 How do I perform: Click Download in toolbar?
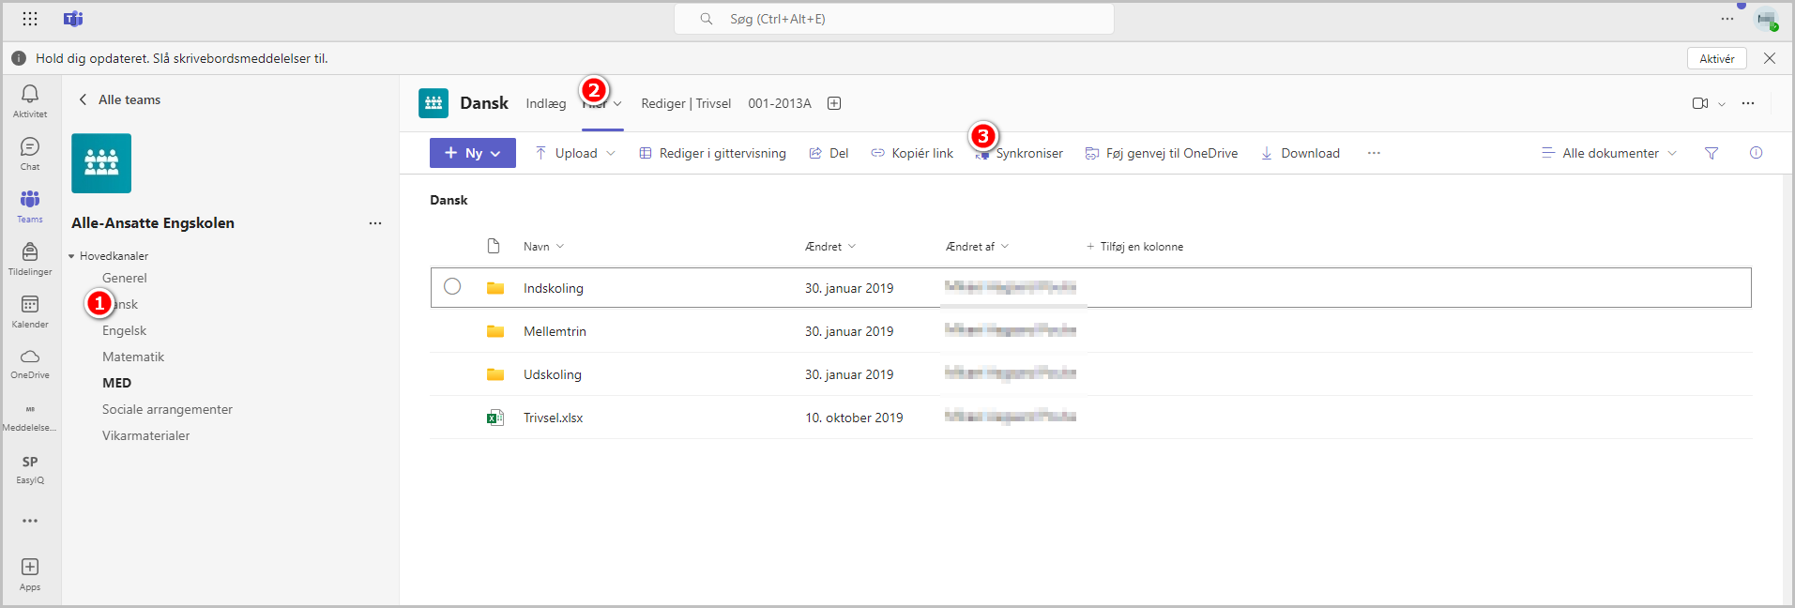1301,153
